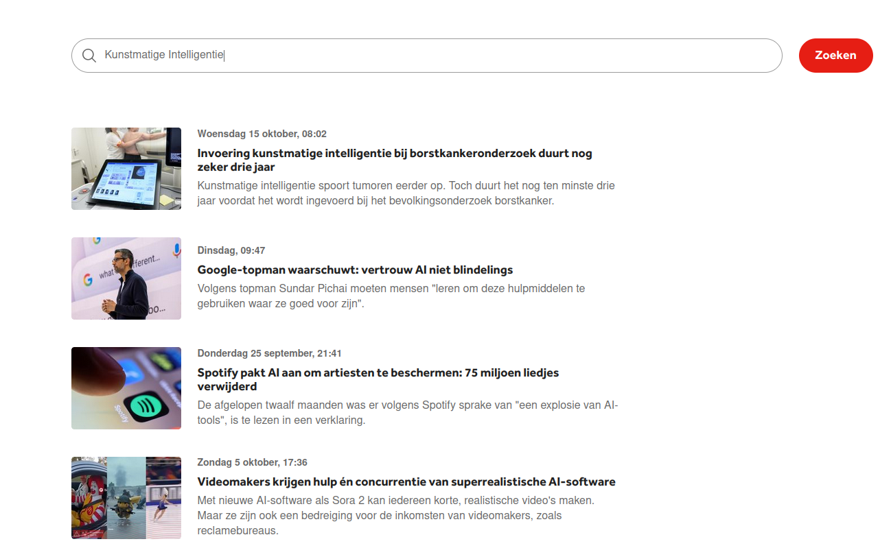Open 'Google-topman waarschuwt' headline
The height and width of the screenshot is (559, 891).
[355, 270]
